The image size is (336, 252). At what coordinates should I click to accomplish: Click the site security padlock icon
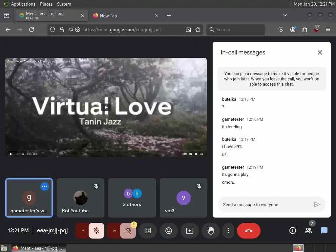click(62, 30)
